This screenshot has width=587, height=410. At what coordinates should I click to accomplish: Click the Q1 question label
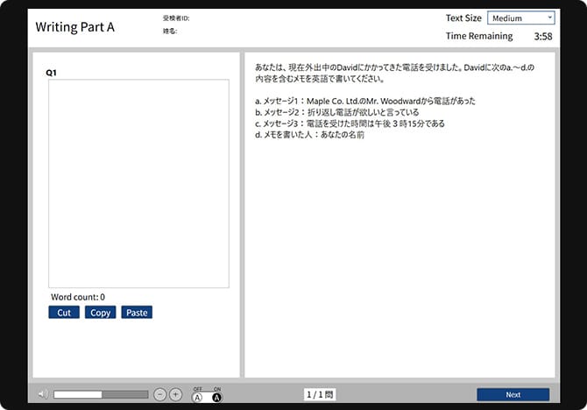52,73
